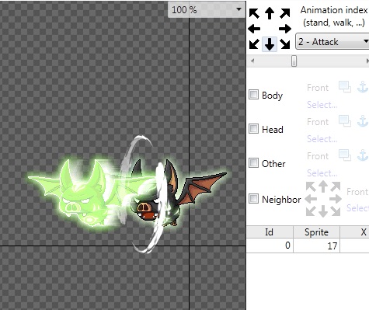Select the left direction arrow

point(254,29)
